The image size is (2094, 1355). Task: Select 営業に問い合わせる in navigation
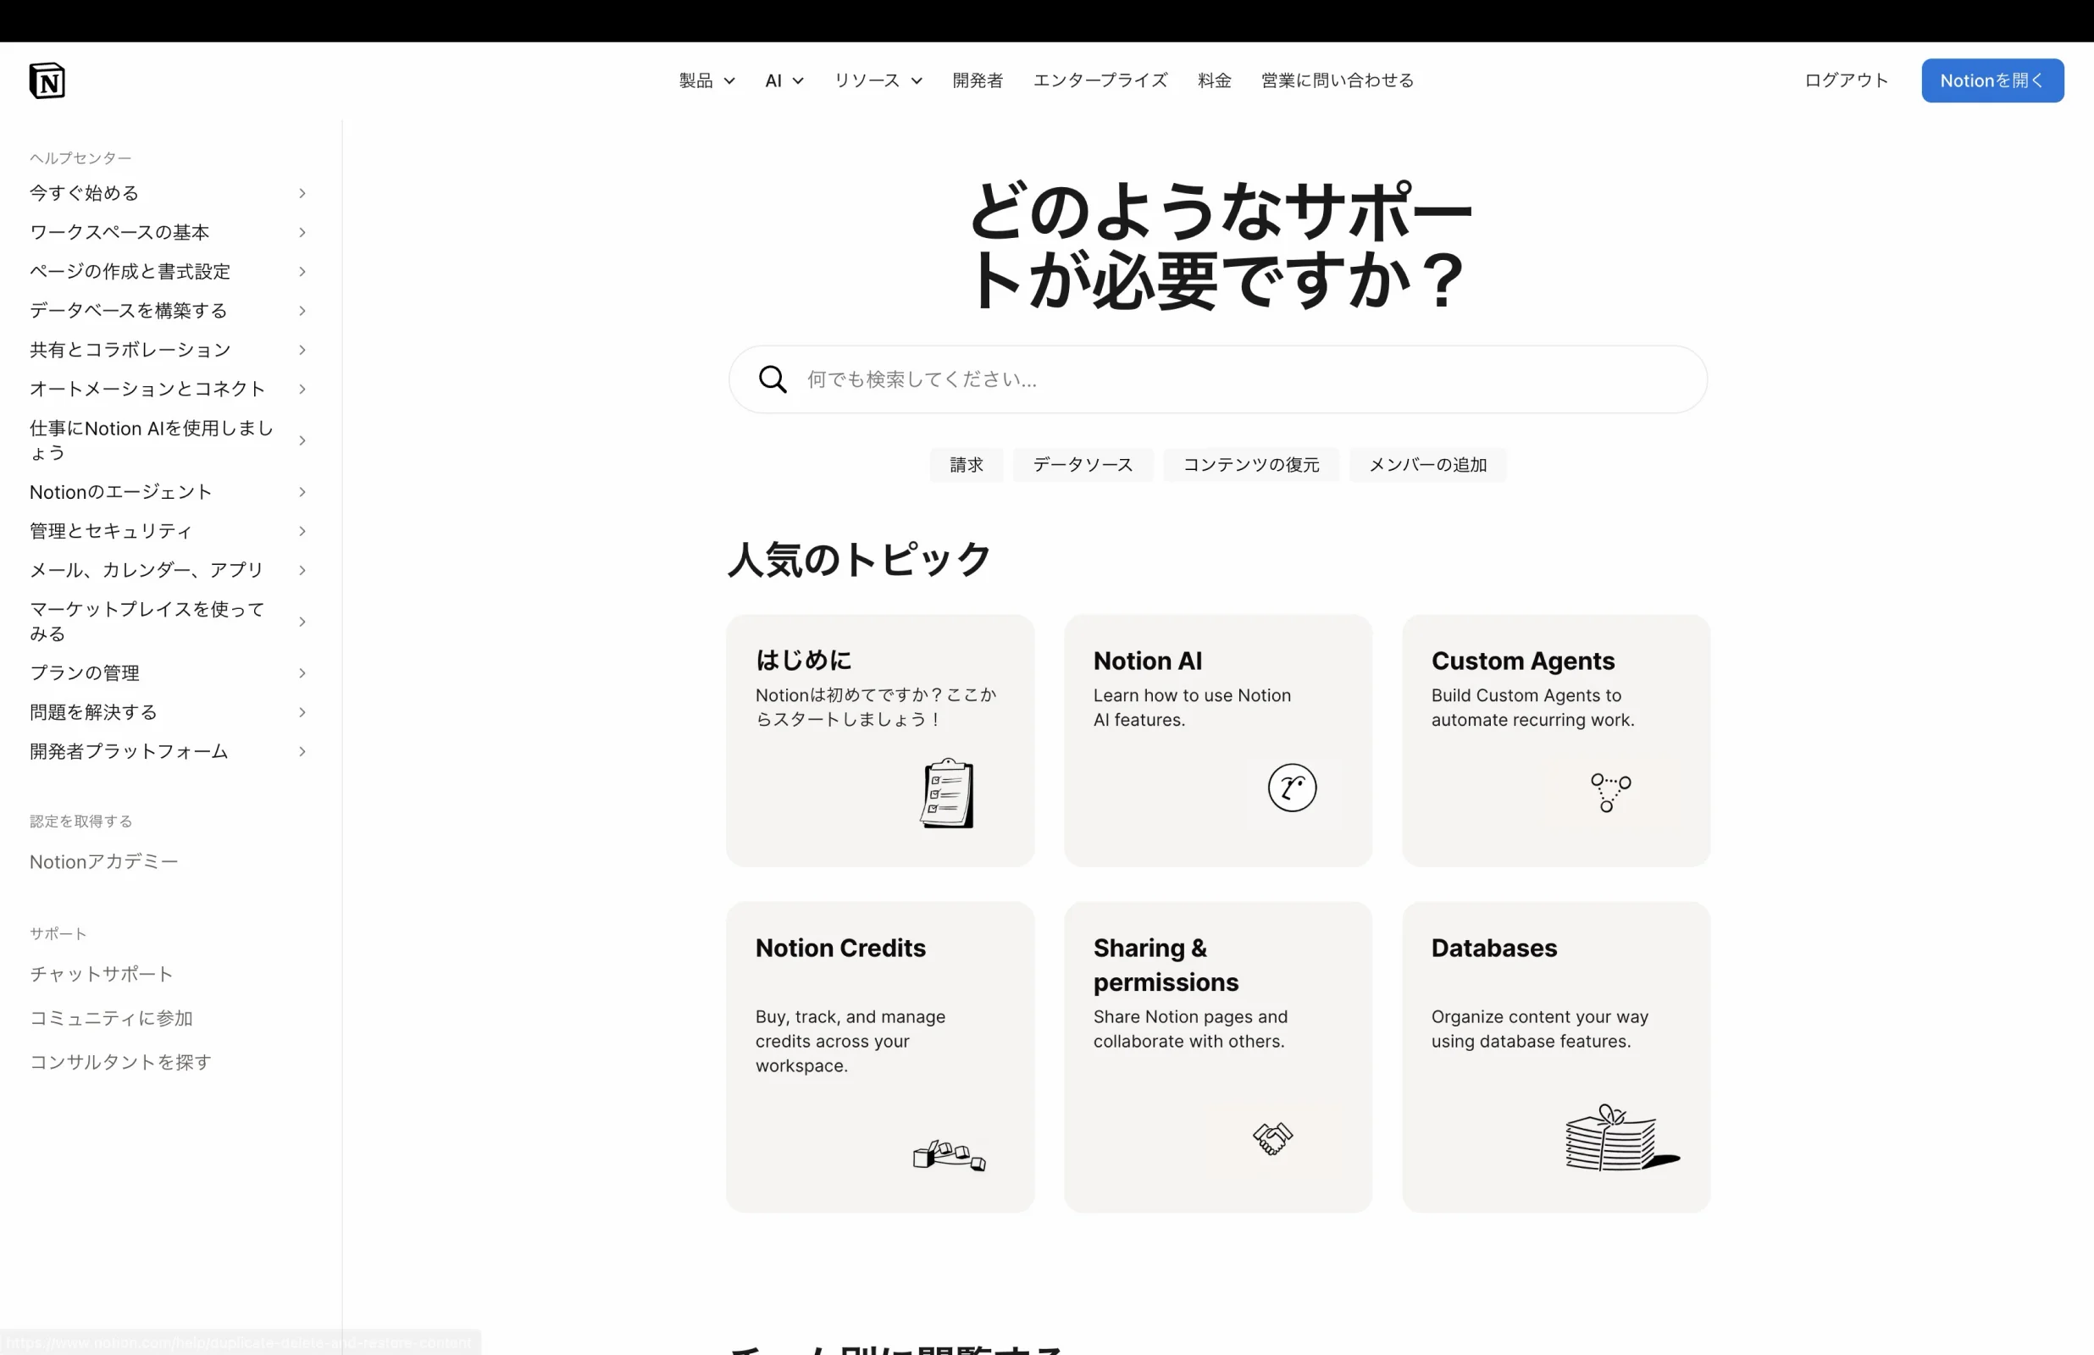(x=1338, y=80)
